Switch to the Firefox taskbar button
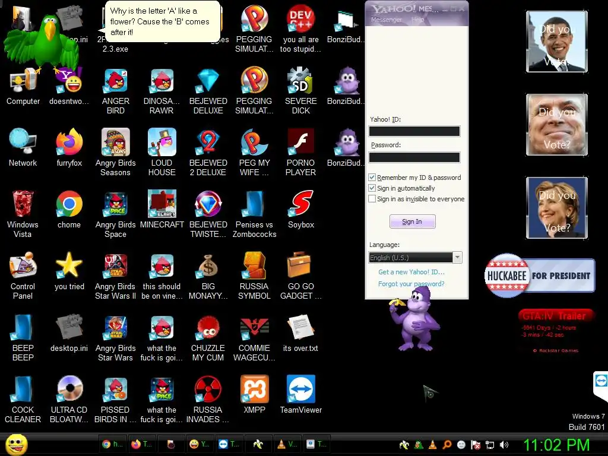608x456 pixels. (x=141, y=444)
